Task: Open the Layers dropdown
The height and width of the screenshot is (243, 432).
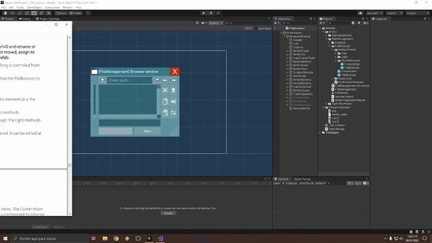Action: [x=394, y=13]
